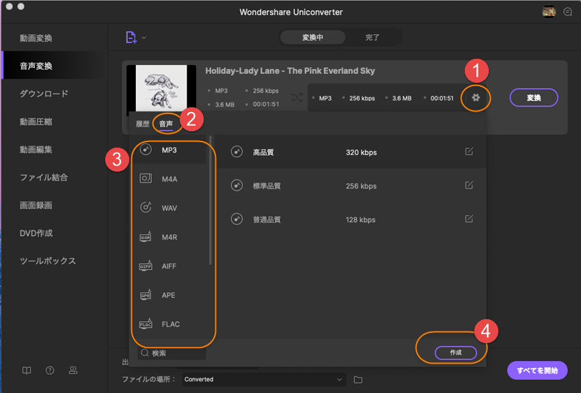Edit the 標準品質 256 kbps preset
This screenshot has height=393, width=581.
[469, 185]
